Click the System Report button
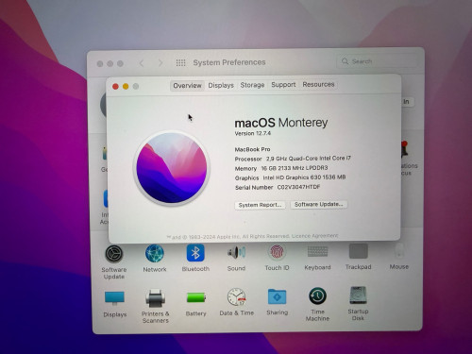 [x=260, y=205]
